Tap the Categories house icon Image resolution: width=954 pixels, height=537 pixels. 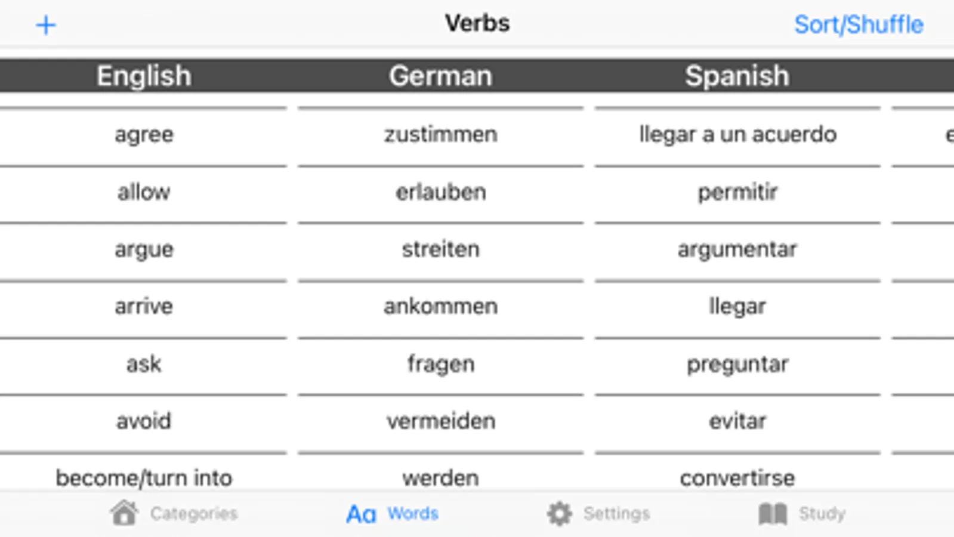[124, 513]
